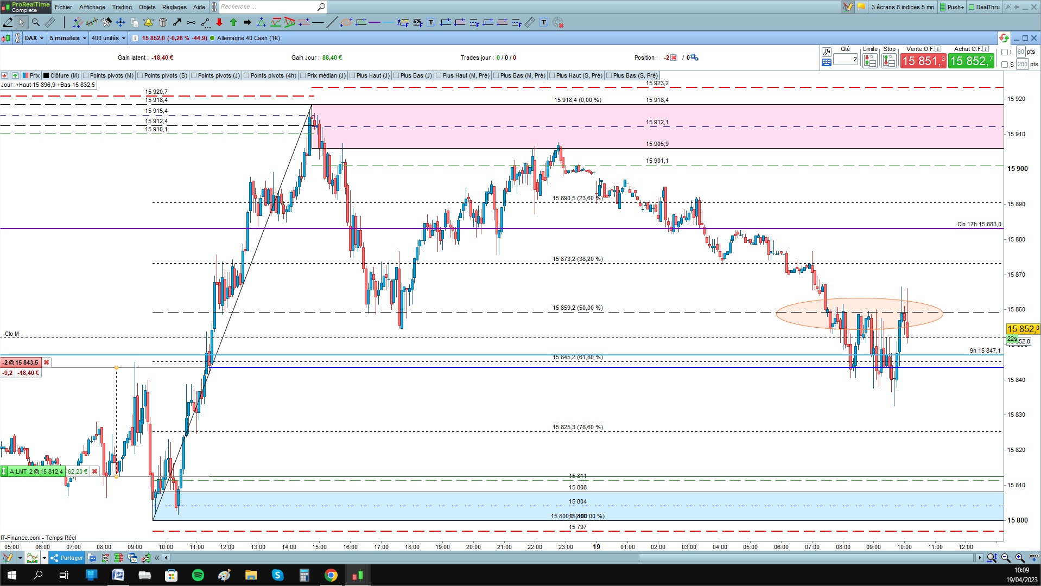
Task: Click the Limite order icon
Action: click(x=869, y=61)
